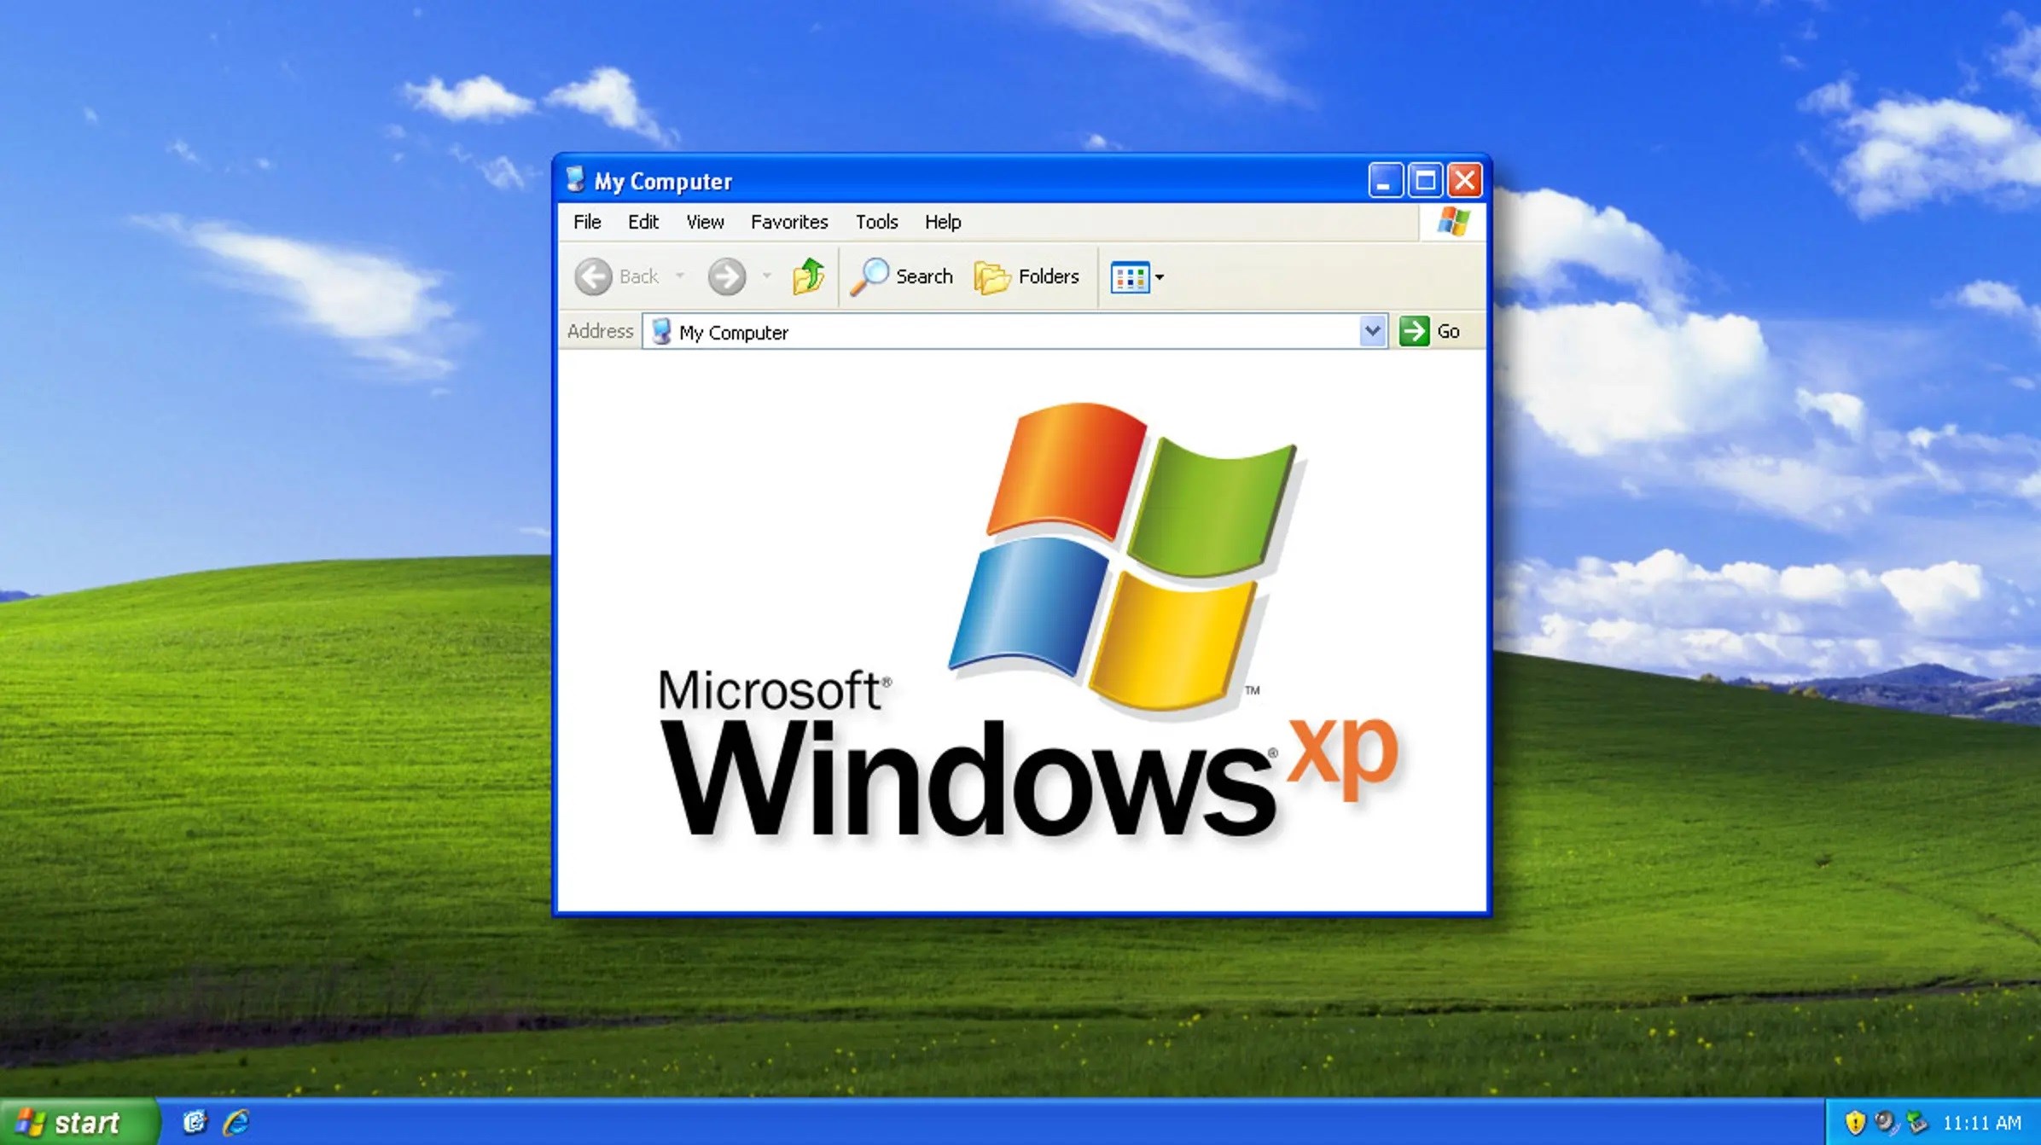Click the Up folder icon
Image resolution: width=2041 pixels, height=1145 pixels.
809,276
